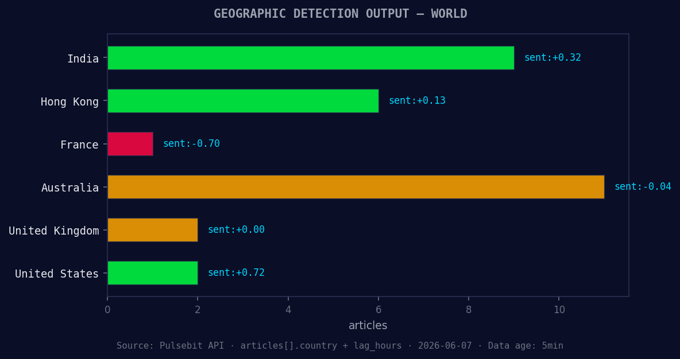Image resolution: width=680 pixels, height=359 pixels.
Task: Click the x-axis tick label 6
Action: [x=378, y=310]
